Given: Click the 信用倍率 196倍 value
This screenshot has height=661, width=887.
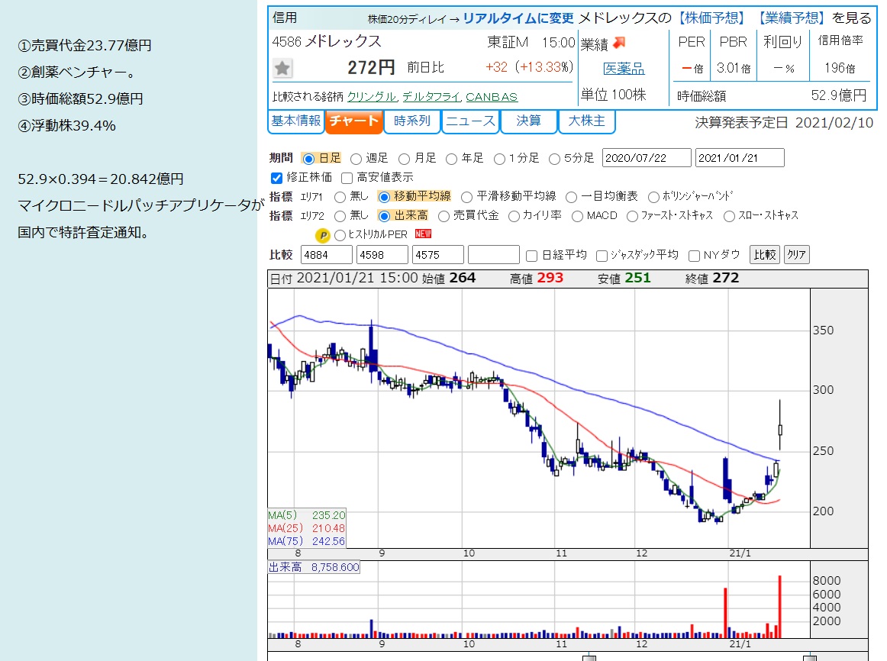Looking at the screenshot, I should (840, 68).
